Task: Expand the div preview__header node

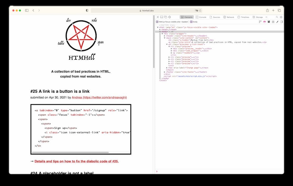Action: tap(171, 49)
